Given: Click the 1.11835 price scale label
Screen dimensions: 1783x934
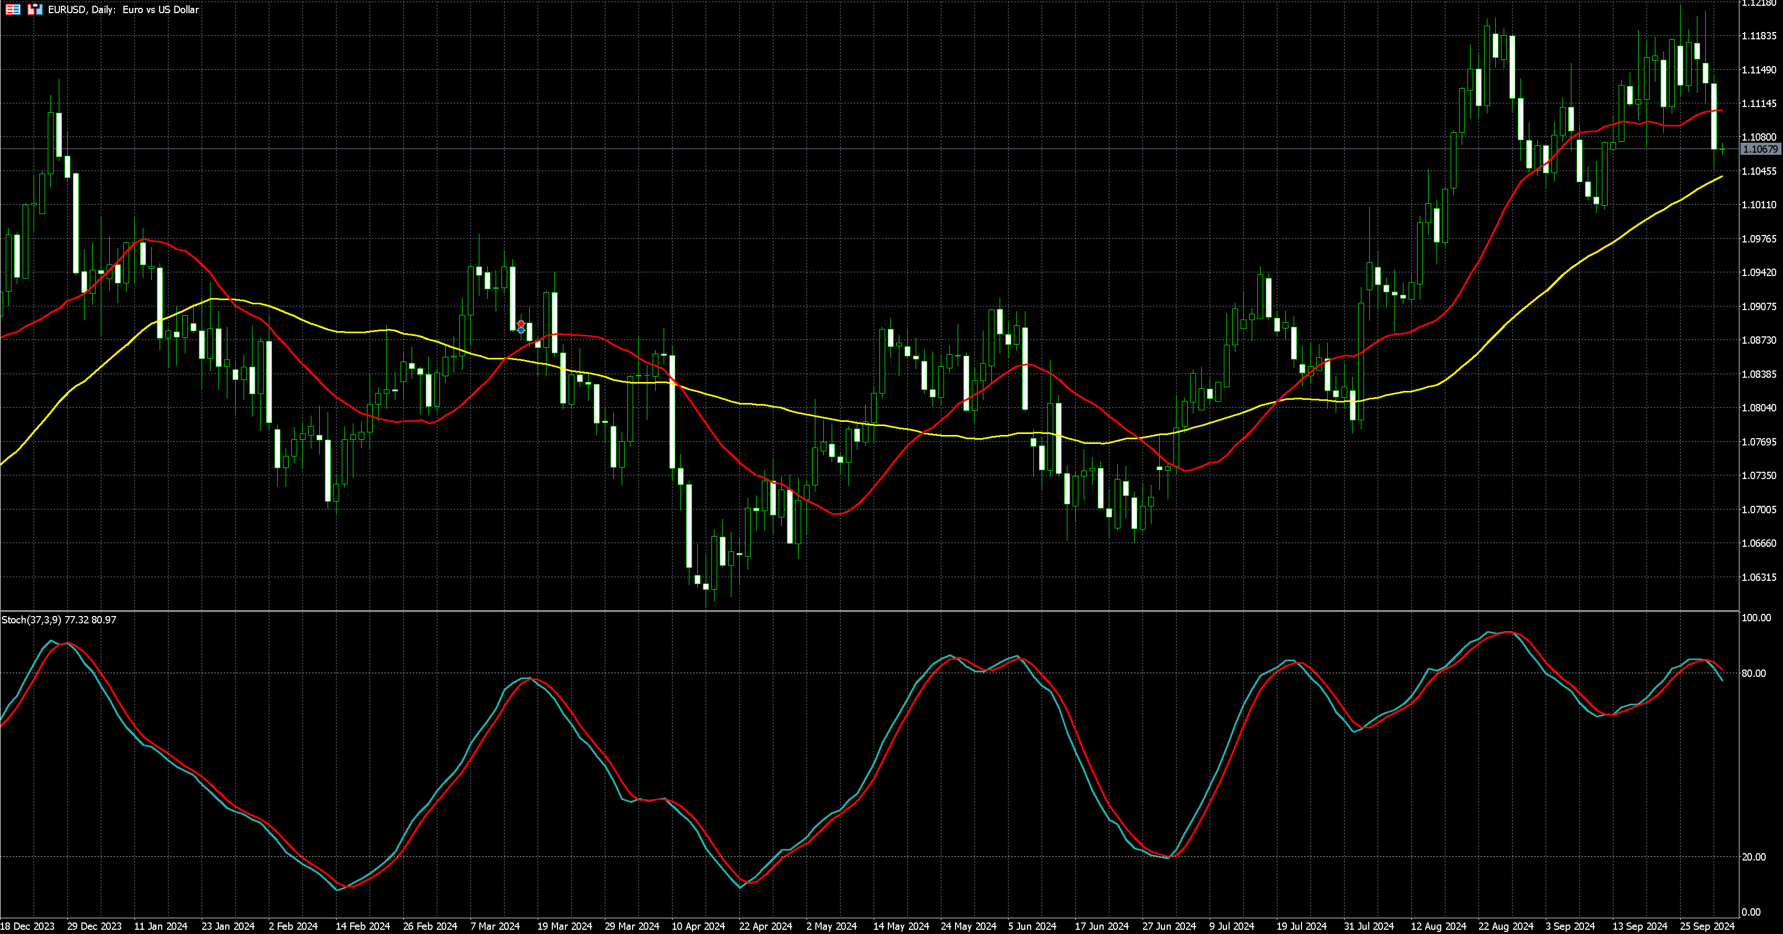Looking at the screenshot, I should 1758,36.
